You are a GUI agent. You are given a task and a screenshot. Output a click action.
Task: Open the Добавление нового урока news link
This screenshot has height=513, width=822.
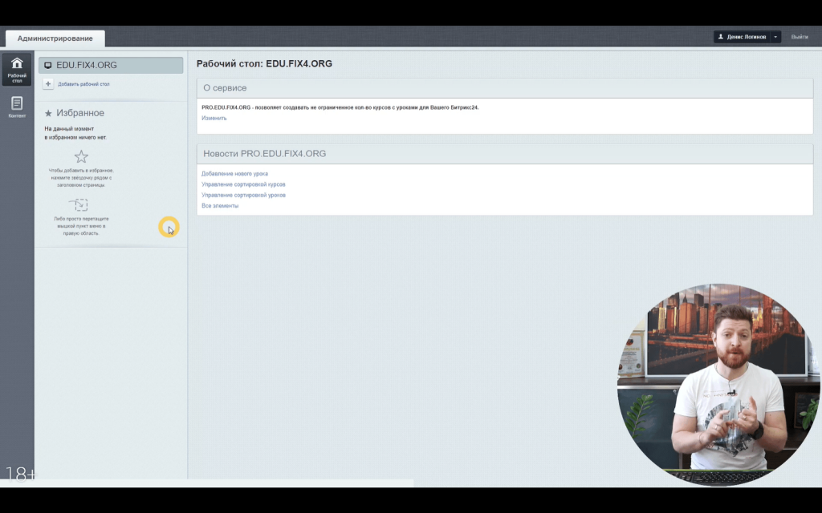(234, 174)
